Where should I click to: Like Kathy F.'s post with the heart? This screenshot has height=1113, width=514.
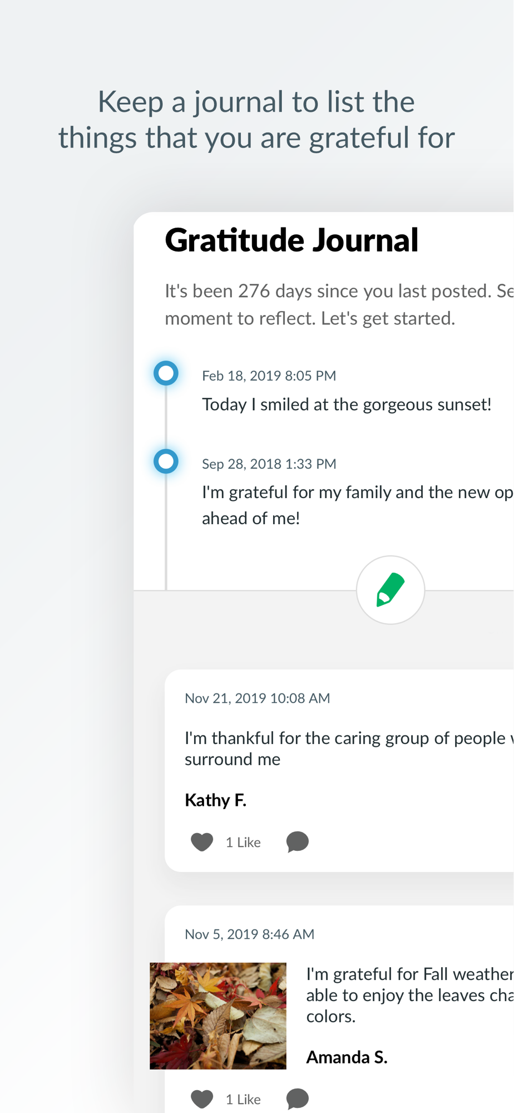pyautogui.click(x=202, y=842)
